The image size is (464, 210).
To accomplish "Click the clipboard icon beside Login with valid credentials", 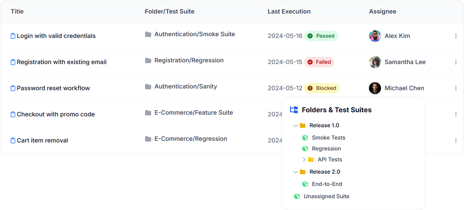I will point(13,36).
